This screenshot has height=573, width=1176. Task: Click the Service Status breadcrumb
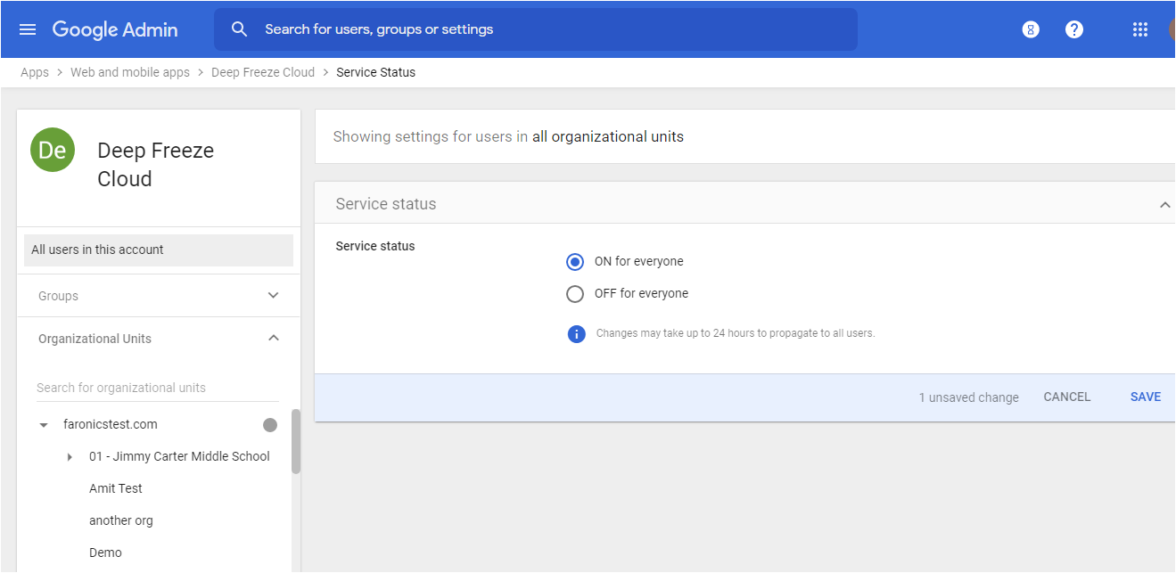click(x=375, y=72)
